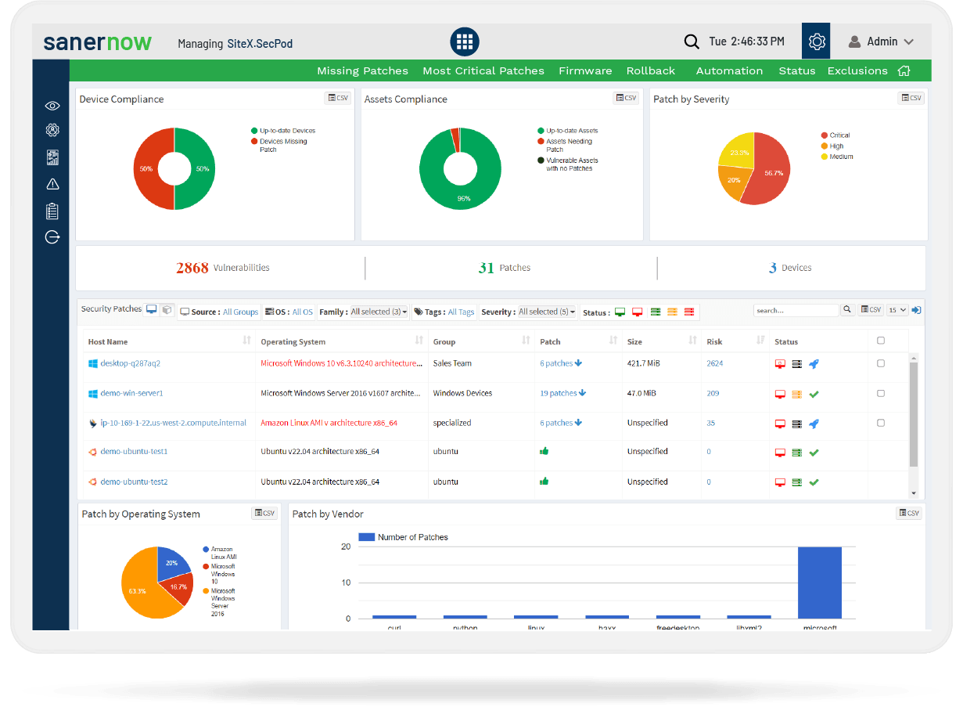The image size is (963, 707).
Task: Open the Admin user menu
Action: click(881, 41)
